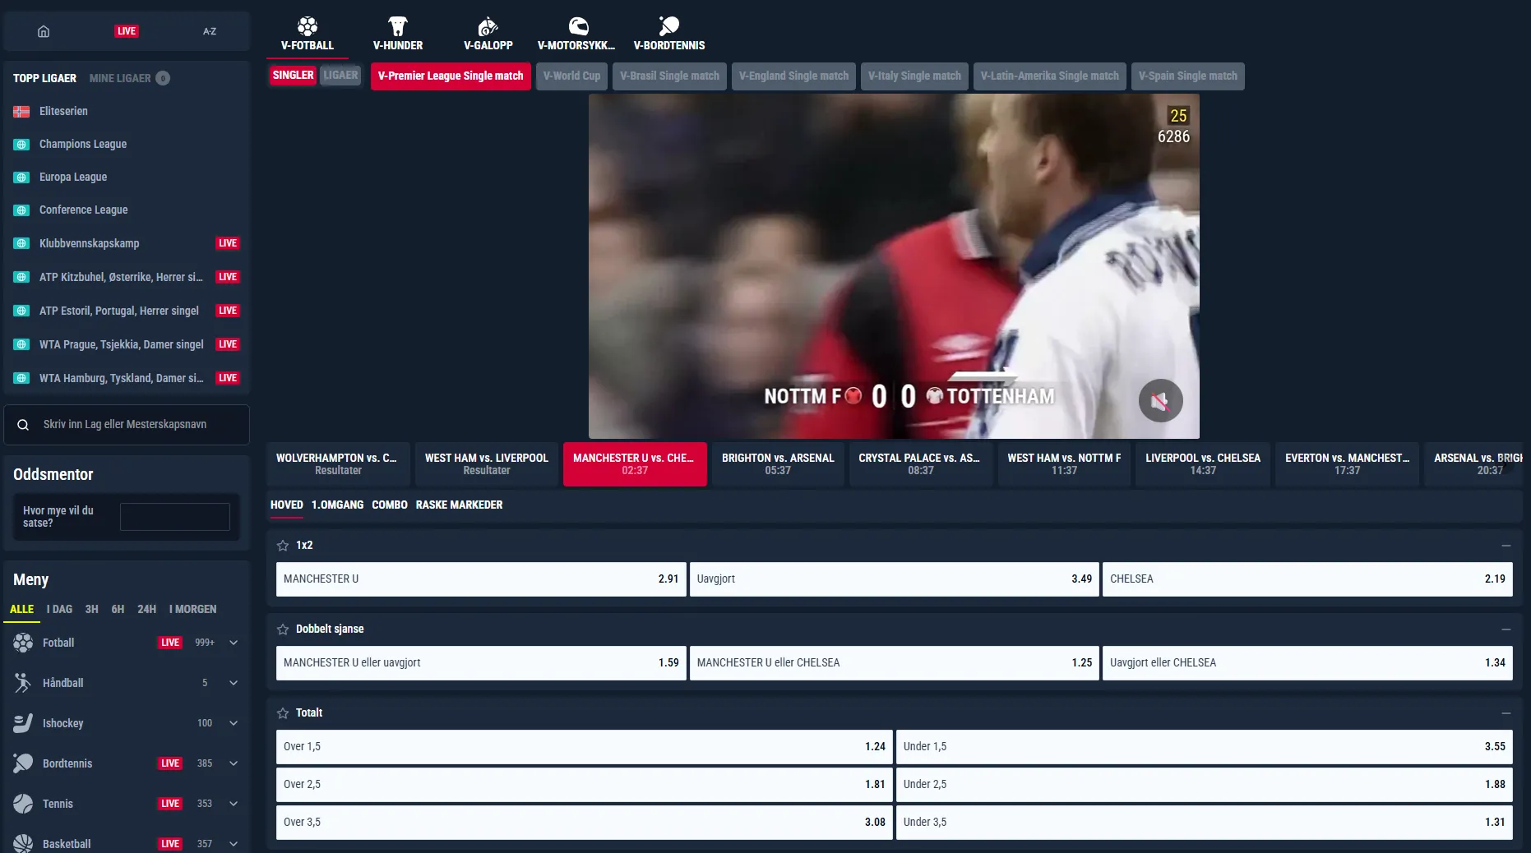The image size is (1531, 853).
Task: Open BRIGHTON vs. ARSENAL match
Action: click(x=778, y=464)
